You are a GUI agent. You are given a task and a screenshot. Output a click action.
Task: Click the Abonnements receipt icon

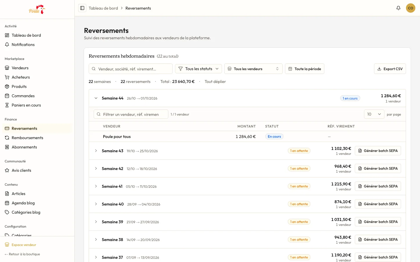pyautogui.click(x=7, y=147)
